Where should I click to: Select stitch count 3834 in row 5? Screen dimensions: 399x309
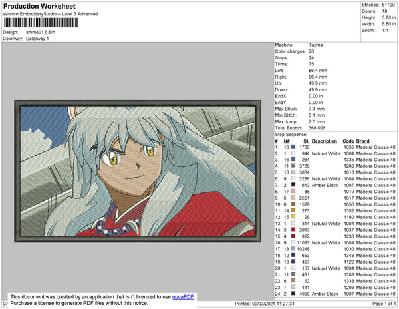(305, 172)
